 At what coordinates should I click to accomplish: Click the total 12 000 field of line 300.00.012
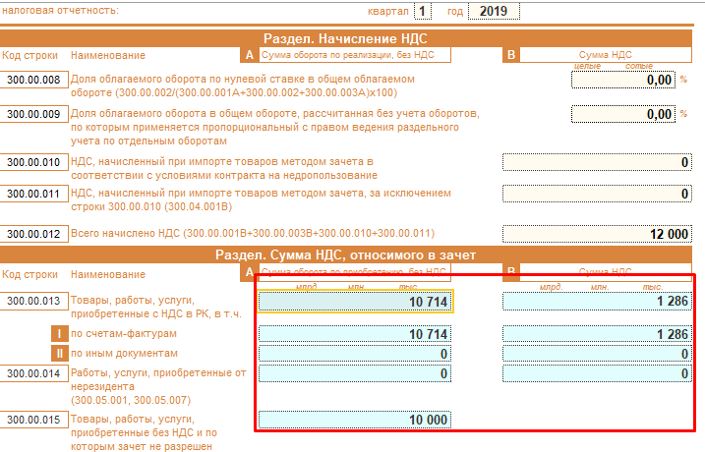click(597, 234)
